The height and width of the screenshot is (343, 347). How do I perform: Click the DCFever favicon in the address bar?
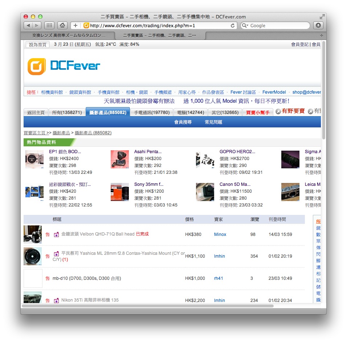(86, 25)
